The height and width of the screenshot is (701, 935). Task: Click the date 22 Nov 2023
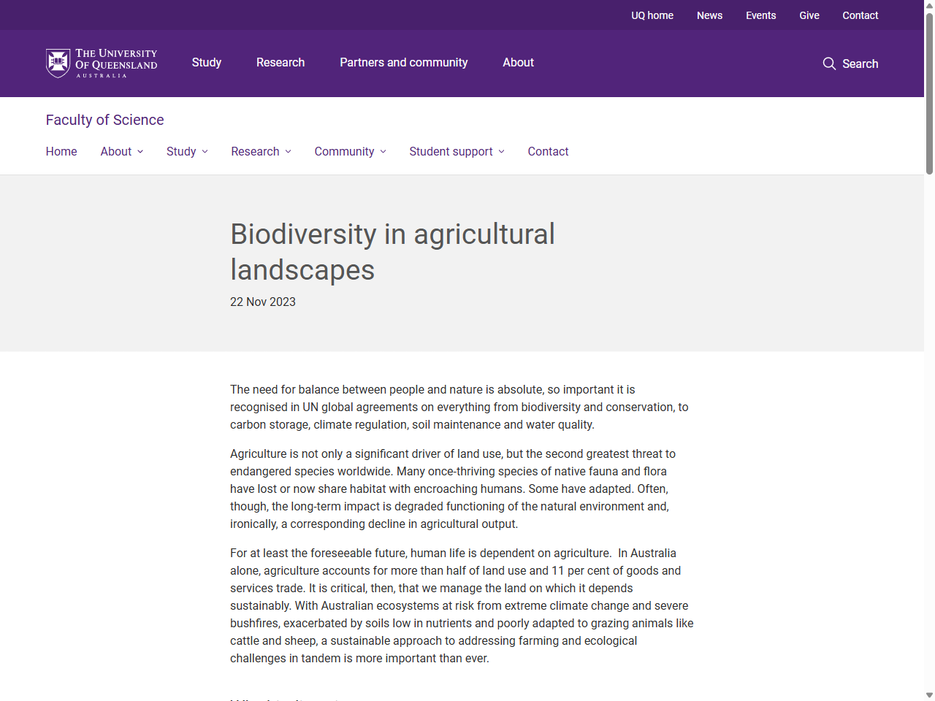(263, 302)
